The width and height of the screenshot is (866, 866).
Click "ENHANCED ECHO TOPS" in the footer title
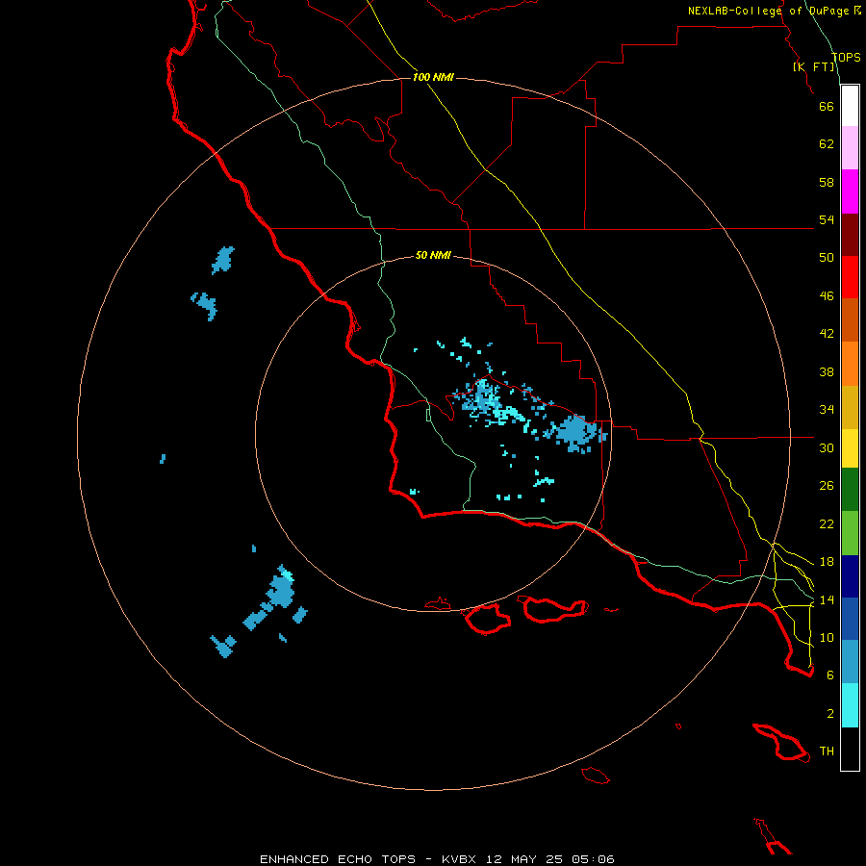(338, 859)
